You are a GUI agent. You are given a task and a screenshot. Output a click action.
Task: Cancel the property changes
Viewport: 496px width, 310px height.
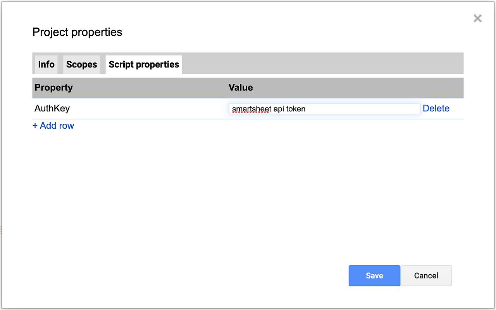(426, 276)
